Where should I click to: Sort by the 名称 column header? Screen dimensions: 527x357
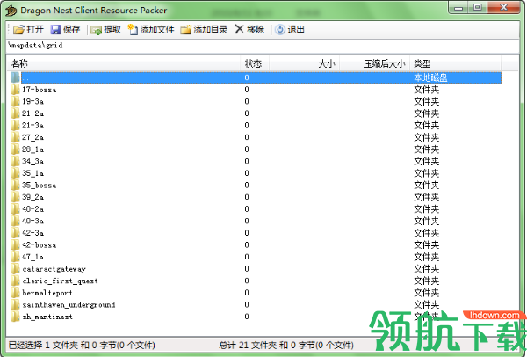tap(123, 63)
